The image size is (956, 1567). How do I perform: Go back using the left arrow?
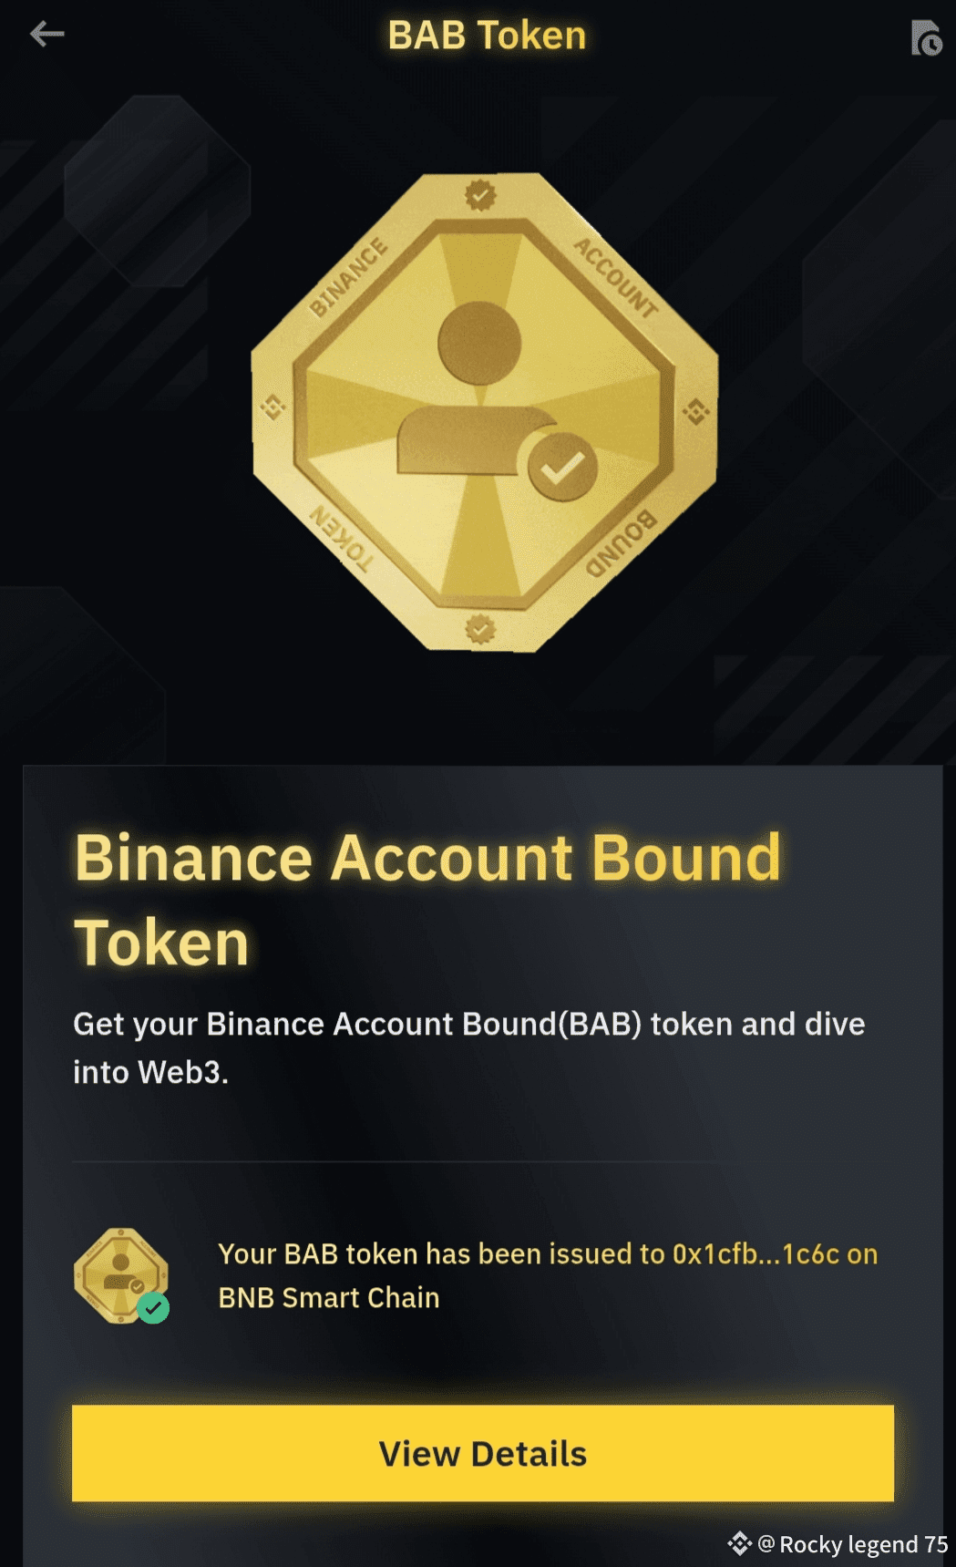(46, 35)
